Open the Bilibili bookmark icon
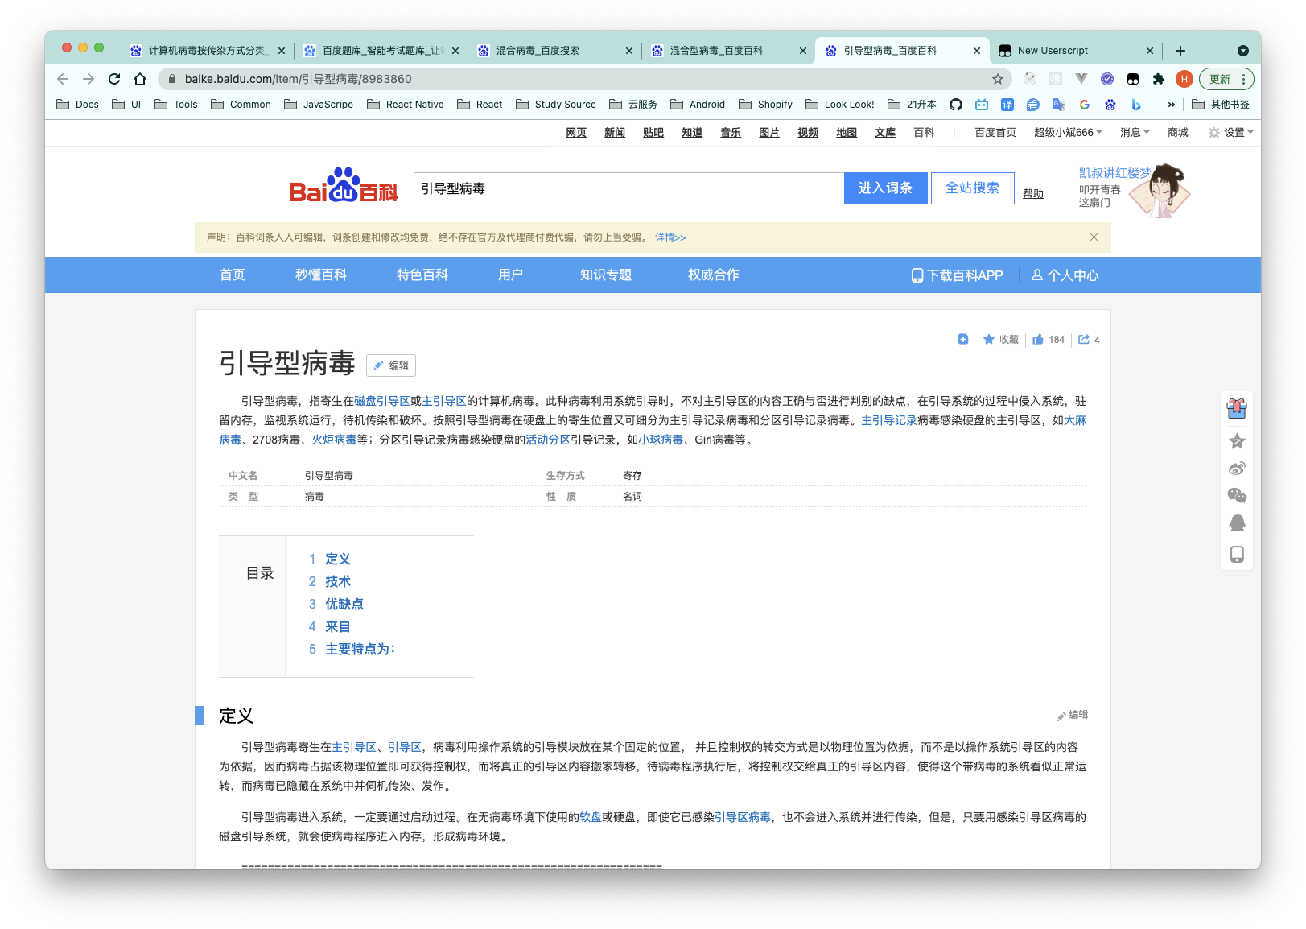The height and width of the screenshot is (929, 1306). click(x=982, y=105)
